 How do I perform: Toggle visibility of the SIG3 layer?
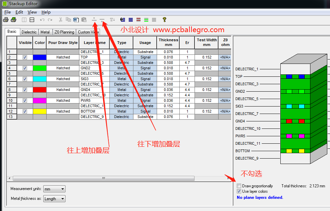click(x=25, y=79)
